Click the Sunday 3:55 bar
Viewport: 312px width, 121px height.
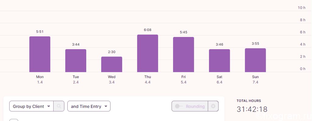point(255,60)
